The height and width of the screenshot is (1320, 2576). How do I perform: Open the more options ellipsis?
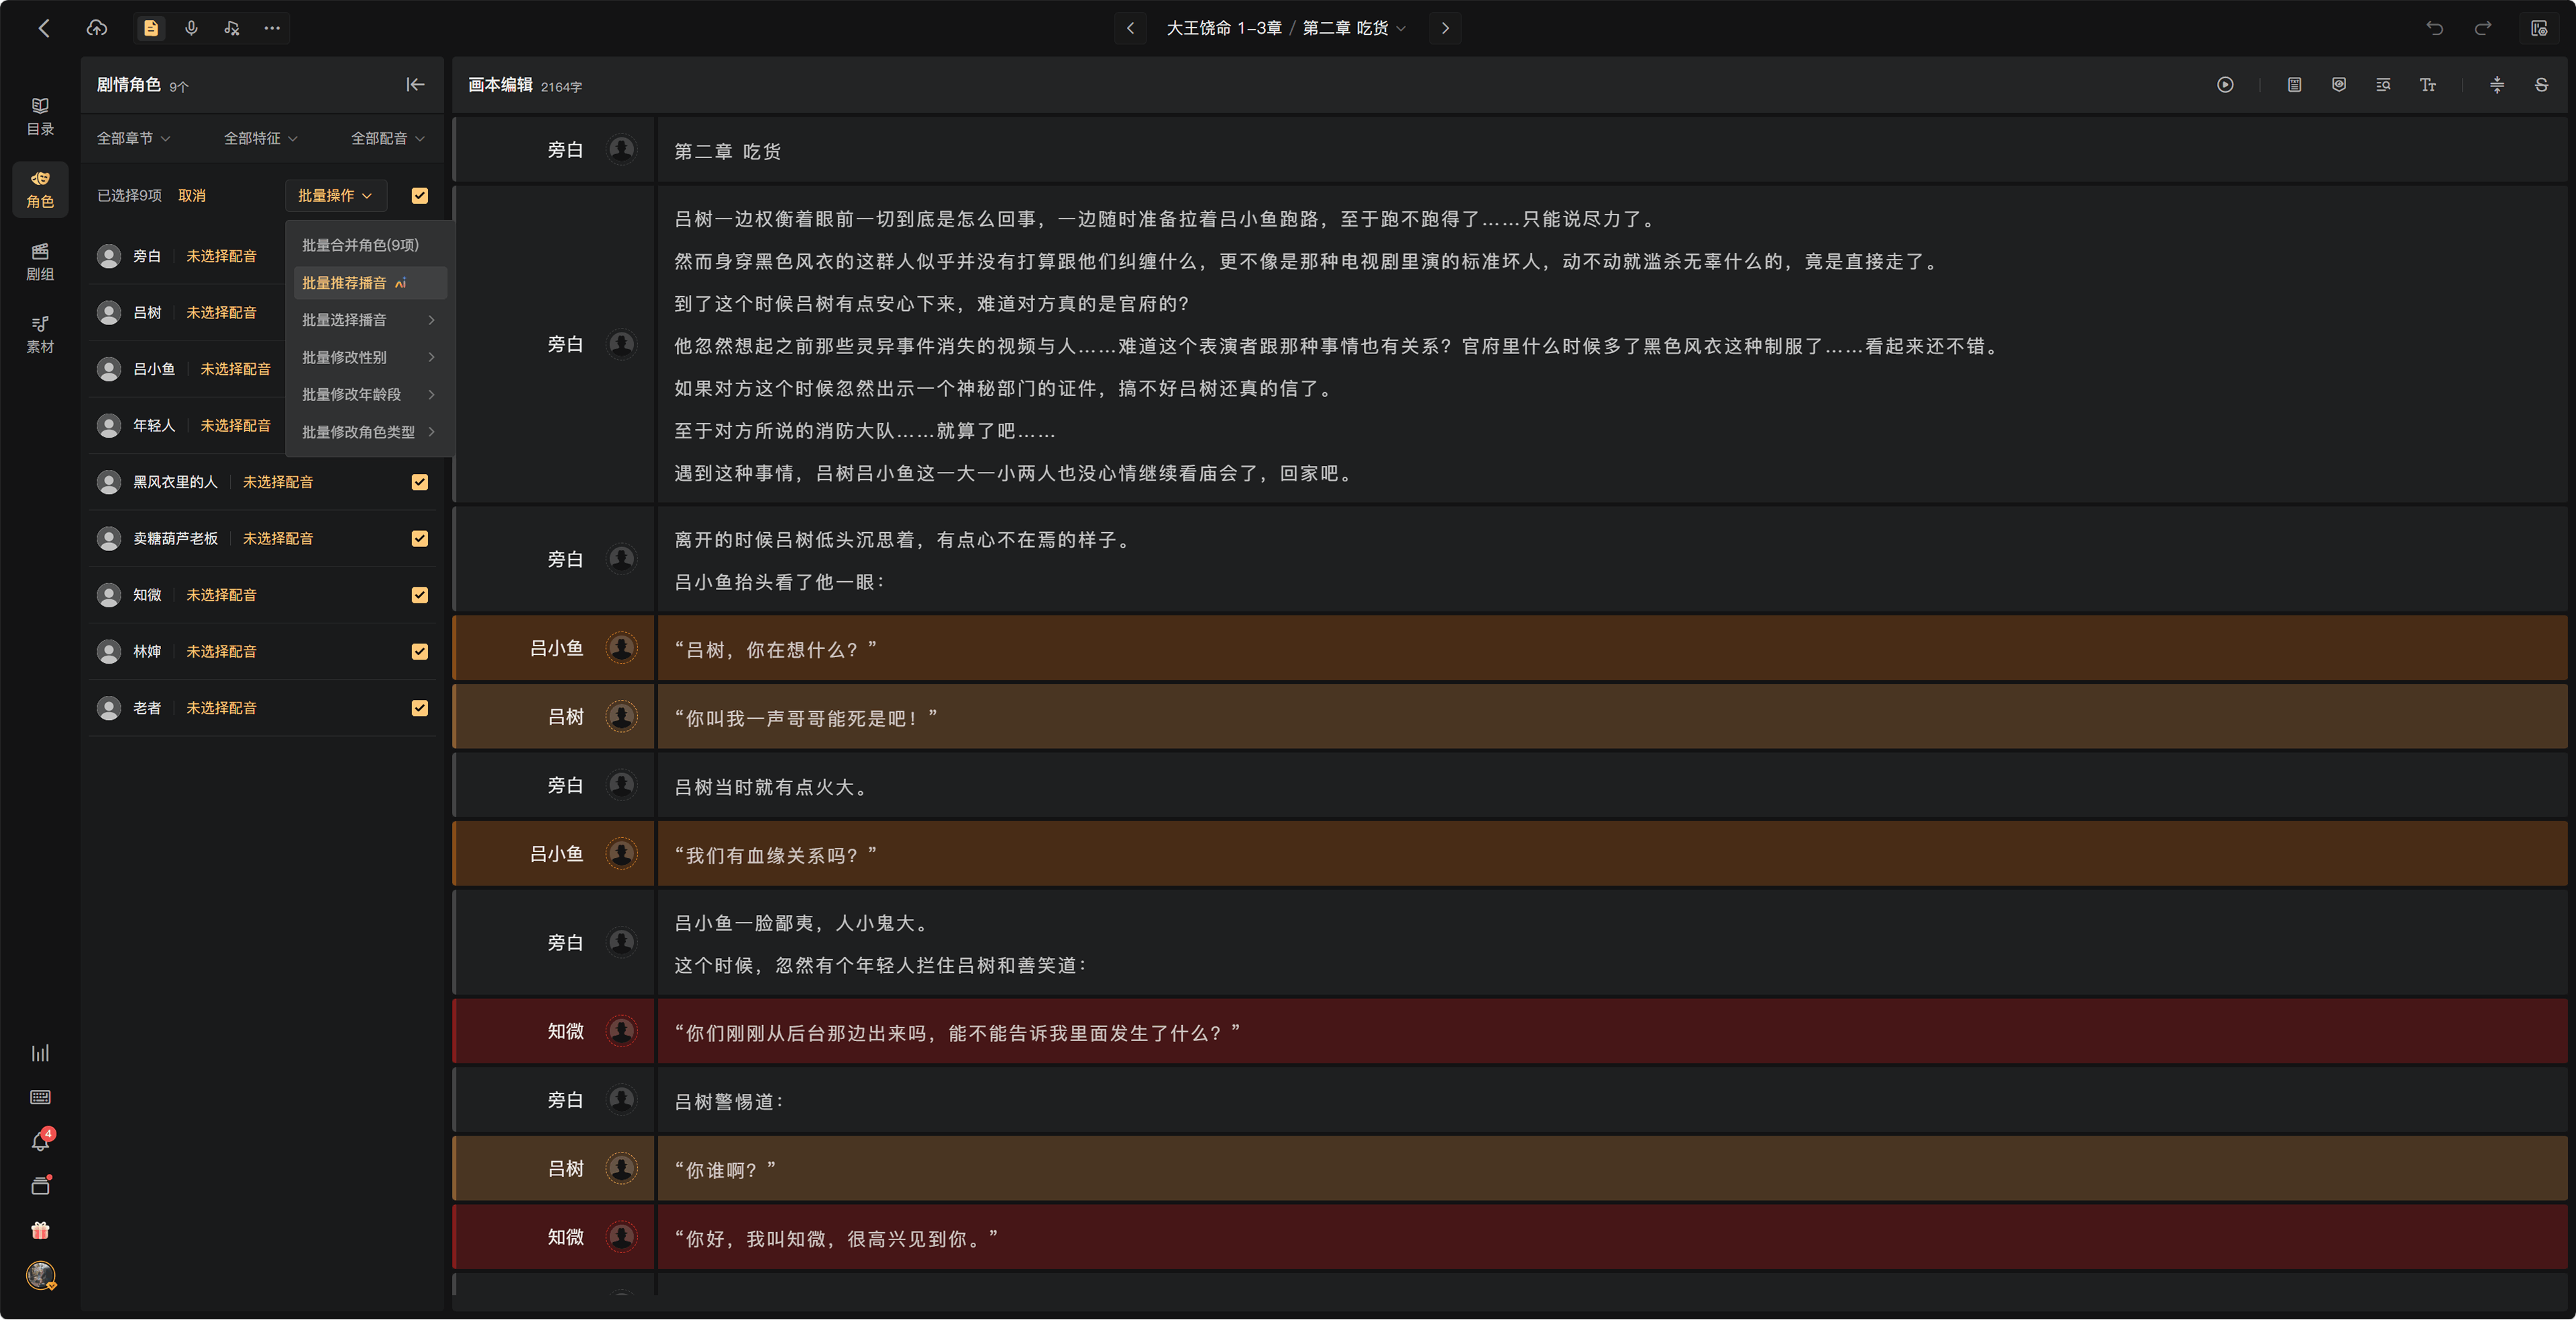coord(272,28)
